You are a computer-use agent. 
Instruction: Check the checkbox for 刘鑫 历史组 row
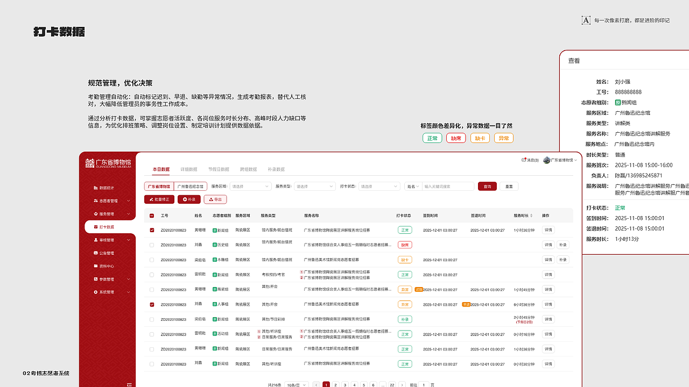(x=152, y=245)
